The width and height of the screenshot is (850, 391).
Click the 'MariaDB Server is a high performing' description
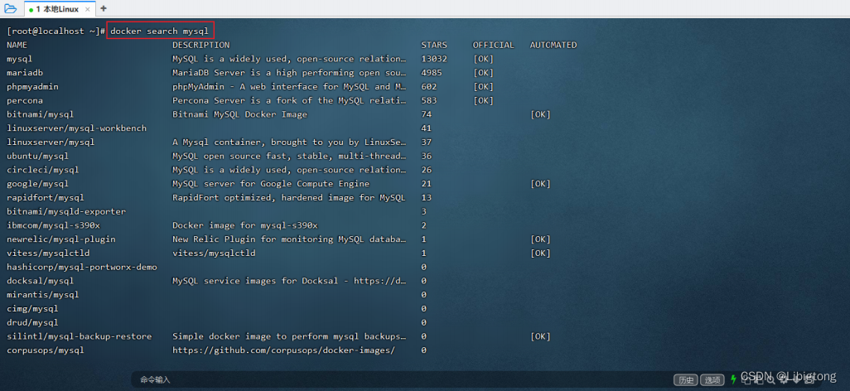tap(289, 73)
